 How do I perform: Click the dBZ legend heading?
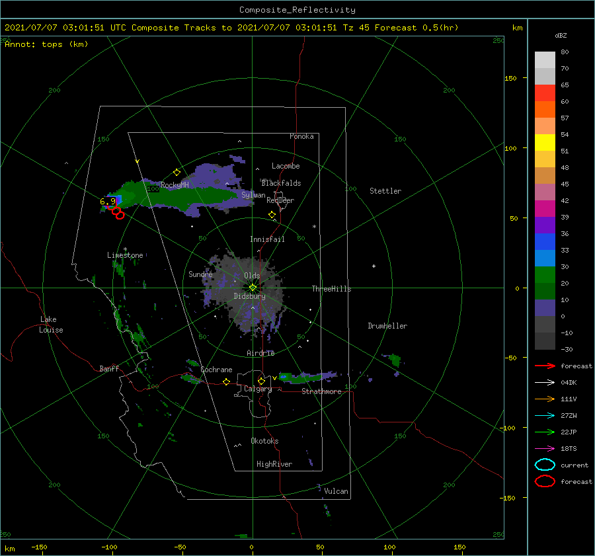coord(561,35)
